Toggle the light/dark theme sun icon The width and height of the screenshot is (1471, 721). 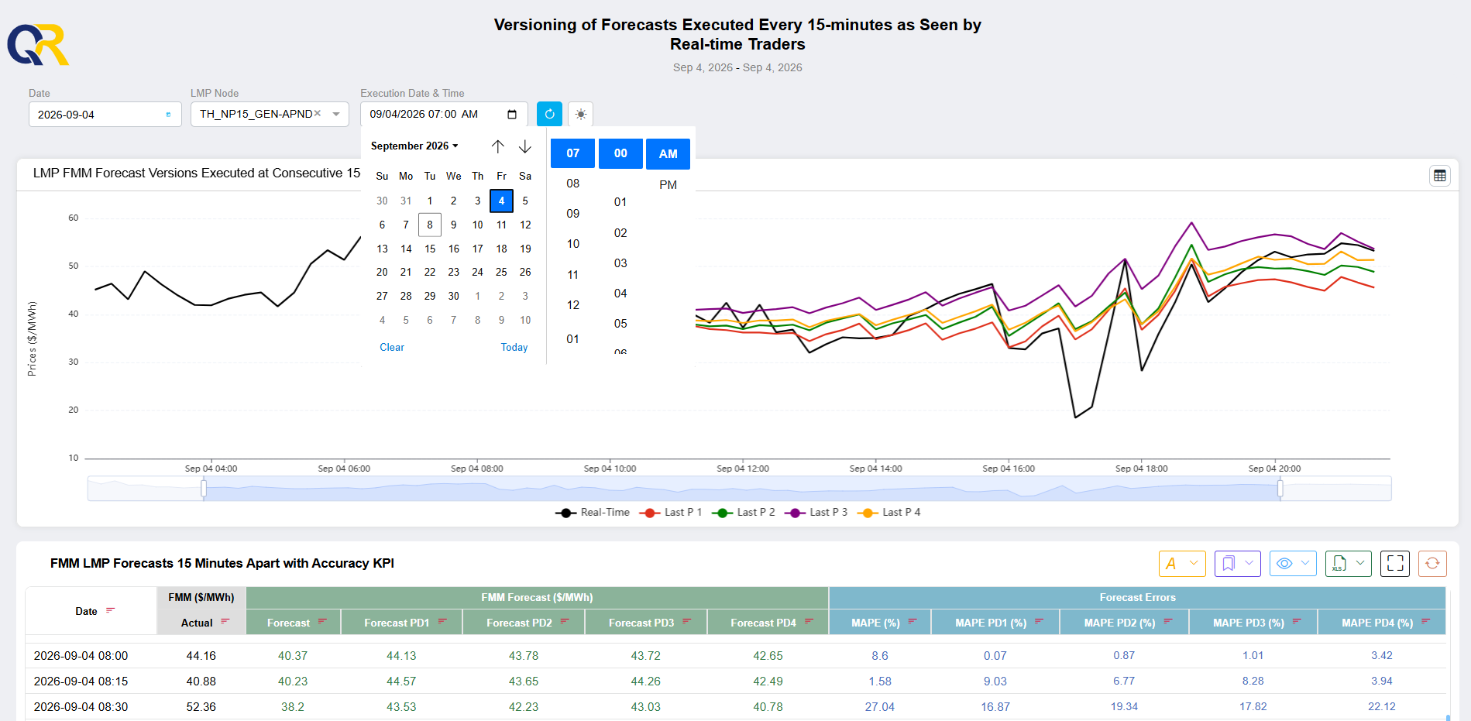(581, 114)
